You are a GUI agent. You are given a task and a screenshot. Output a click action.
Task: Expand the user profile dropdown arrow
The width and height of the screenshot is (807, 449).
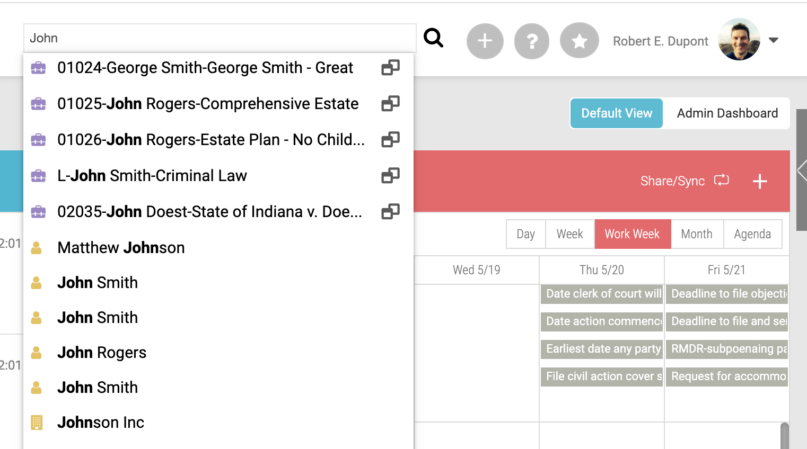click(774, 40)
